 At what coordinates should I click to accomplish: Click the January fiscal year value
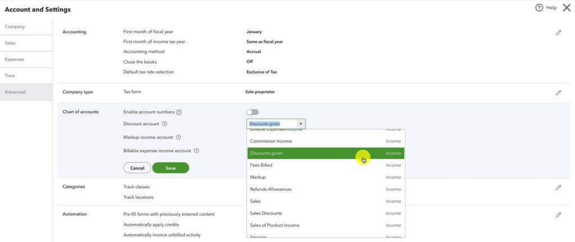tap(254, 32)
